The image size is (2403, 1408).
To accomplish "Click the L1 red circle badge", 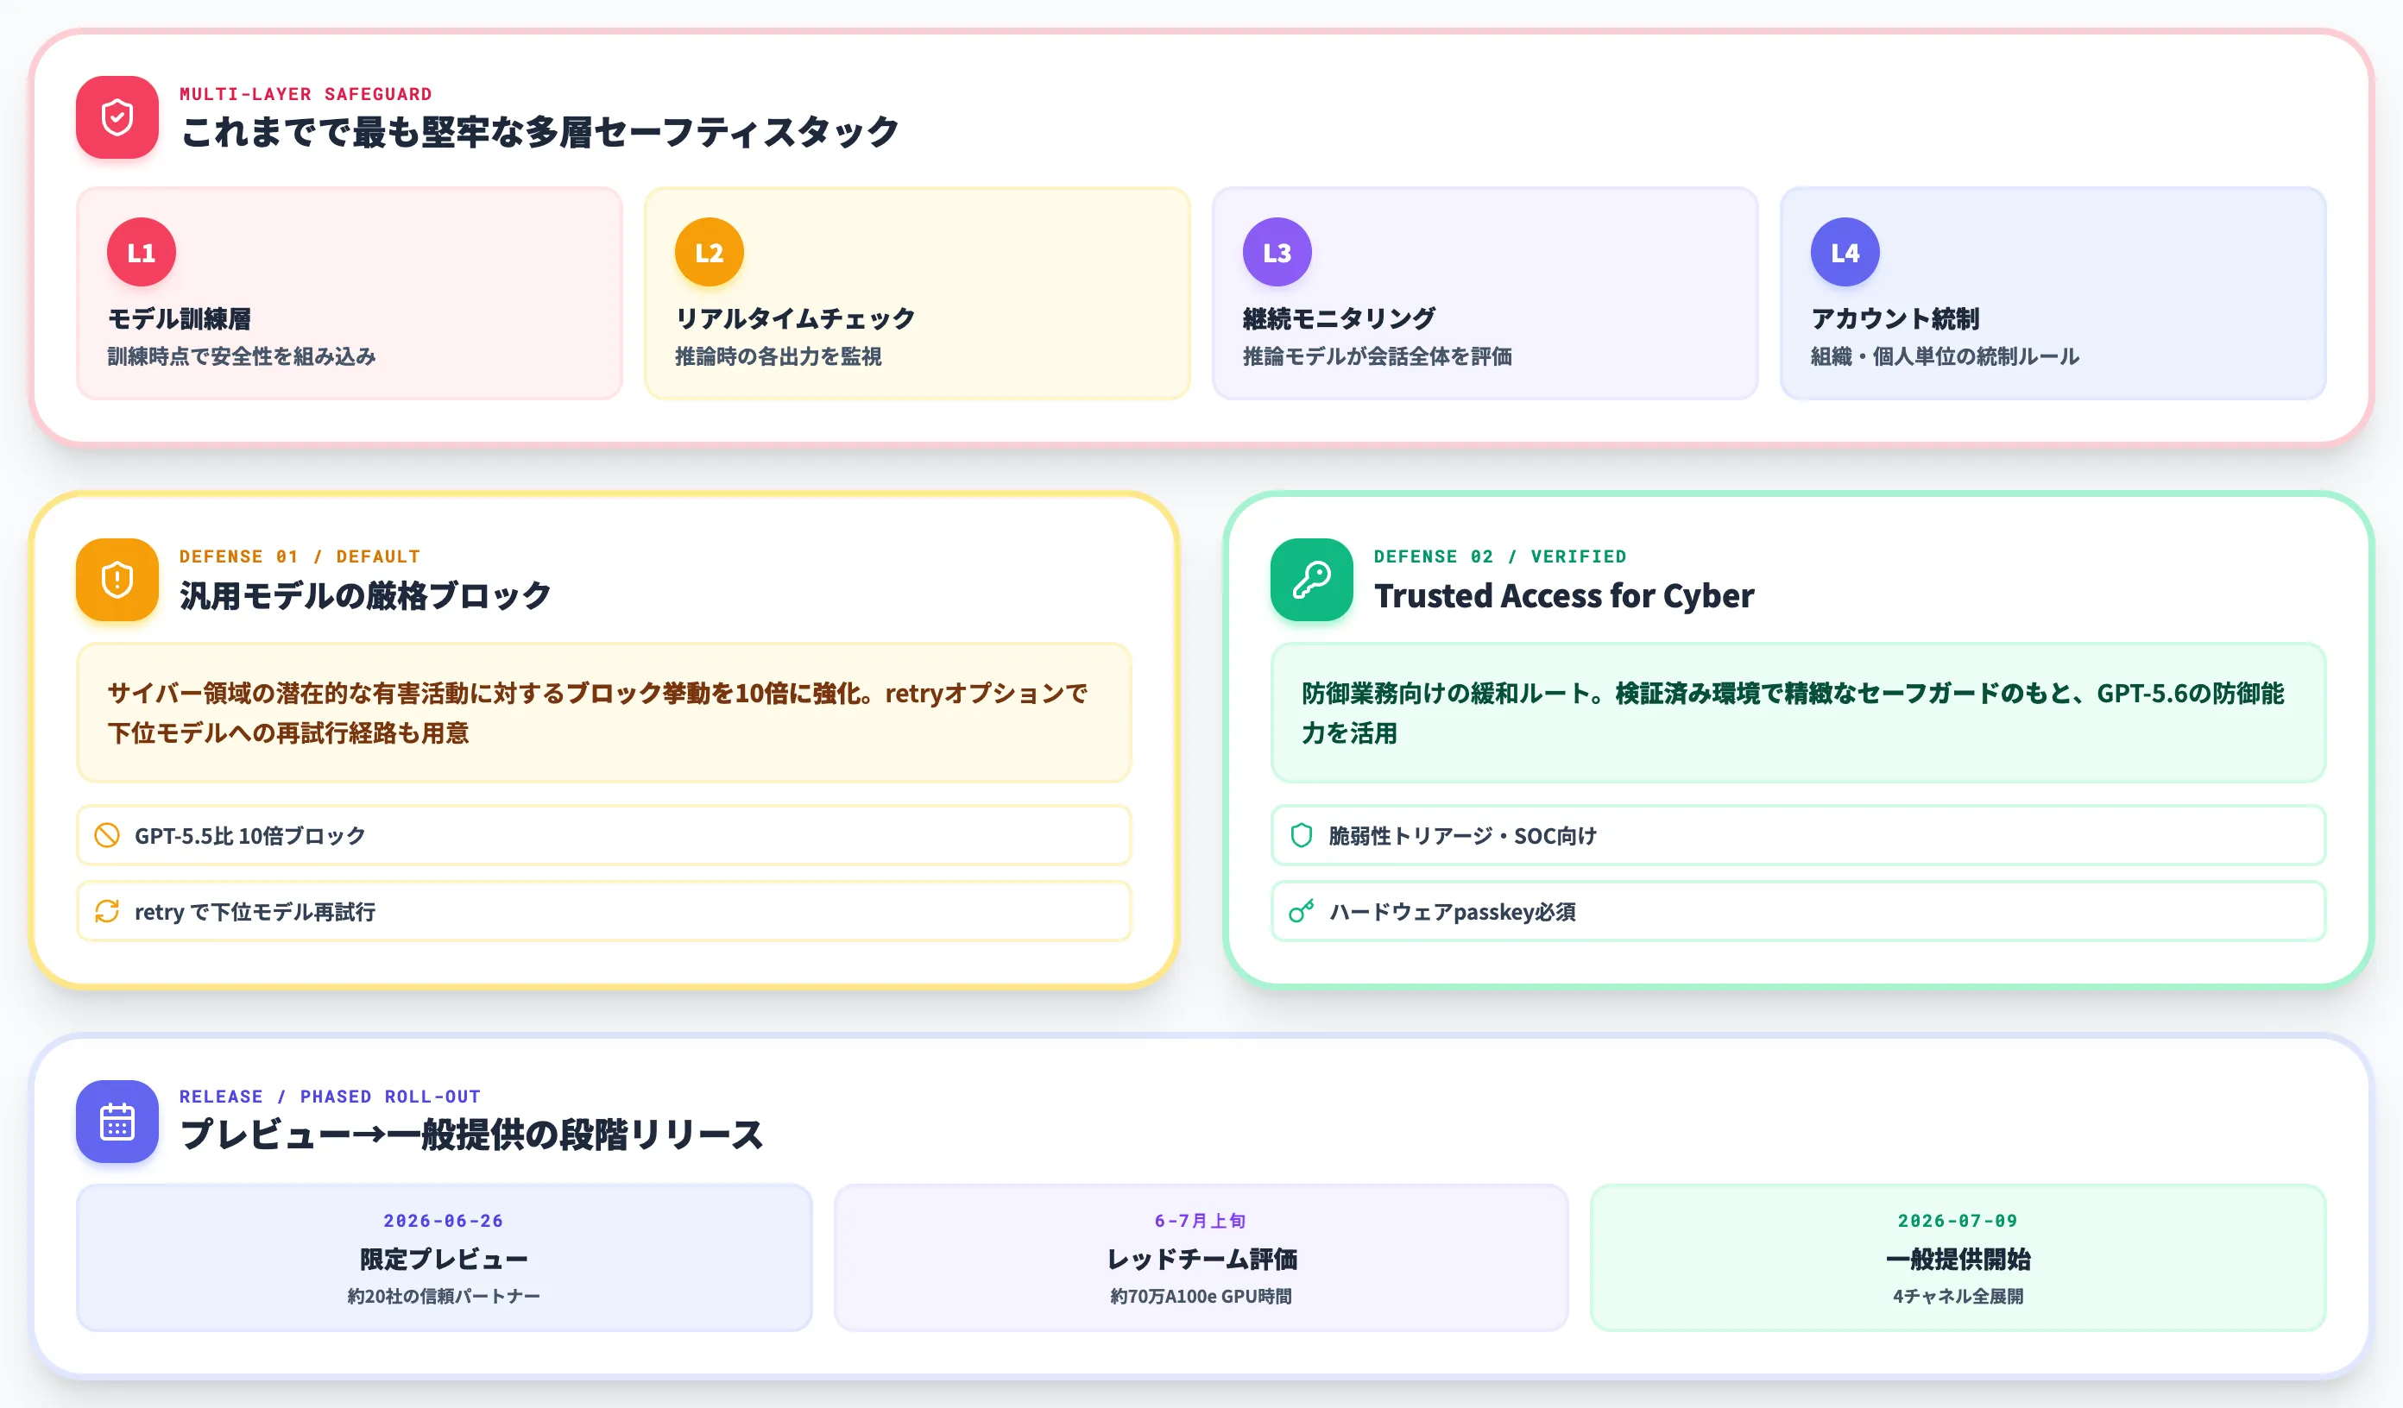I will click(142, 253).
